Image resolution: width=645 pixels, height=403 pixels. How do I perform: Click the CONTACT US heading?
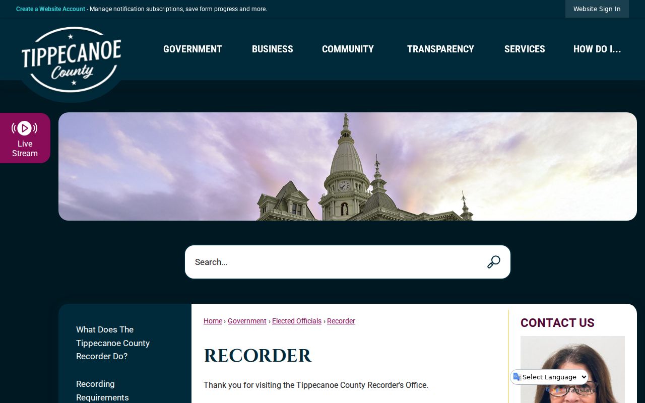tap(557, 323)
